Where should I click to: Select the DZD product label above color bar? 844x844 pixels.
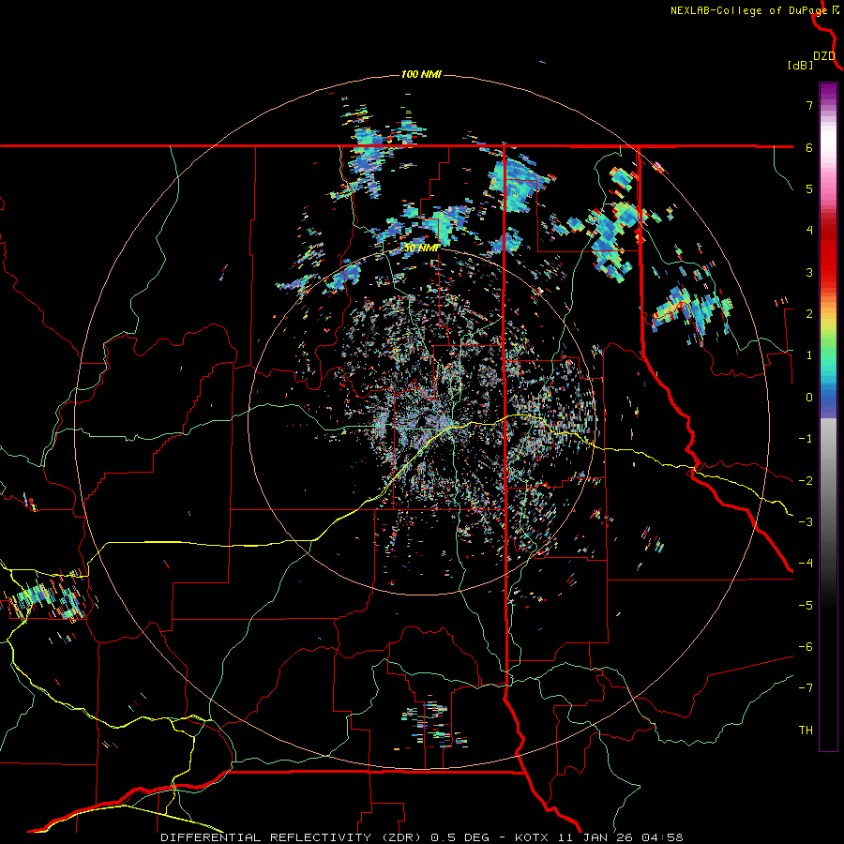pos(824,56)
